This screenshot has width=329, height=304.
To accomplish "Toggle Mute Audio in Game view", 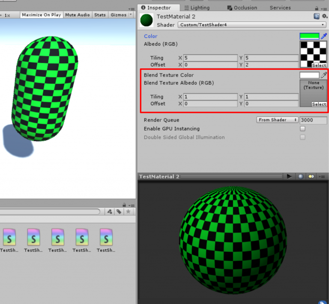I will click(x=78, y=15).
